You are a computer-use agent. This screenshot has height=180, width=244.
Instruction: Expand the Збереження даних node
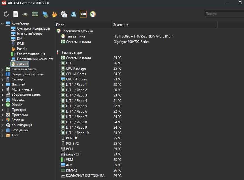[x=2, y=95]
